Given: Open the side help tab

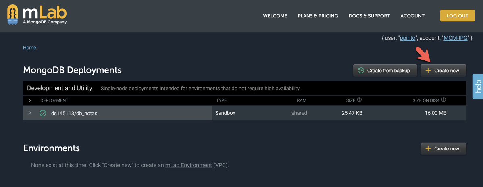Looking at the screenshot, I should click(478, 86).
